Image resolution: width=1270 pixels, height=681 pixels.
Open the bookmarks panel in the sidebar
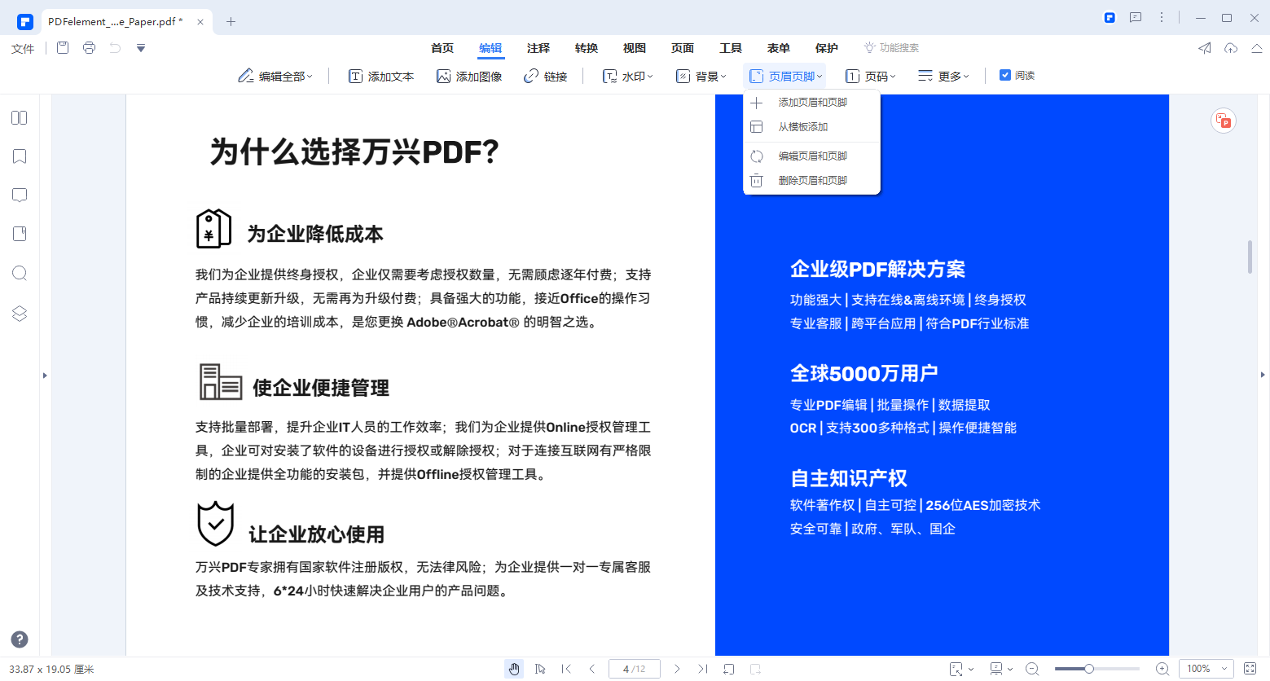tap(20, 156)
